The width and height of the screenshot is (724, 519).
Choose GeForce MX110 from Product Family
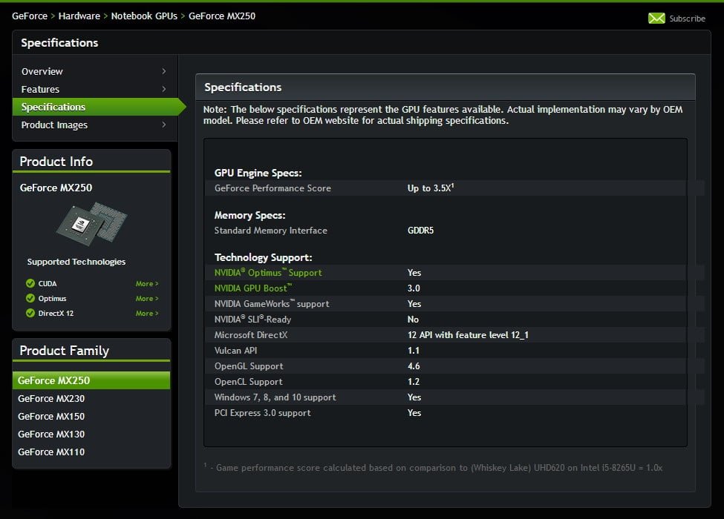pos(51,452)
